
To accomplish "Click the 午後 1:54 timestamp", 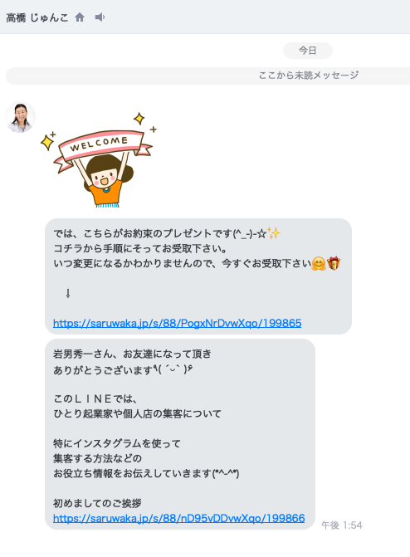I will (342, 525).
